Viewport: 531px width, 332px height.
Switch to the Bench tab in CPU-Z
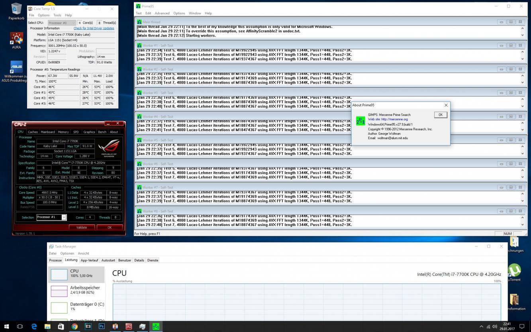[102, 132]
